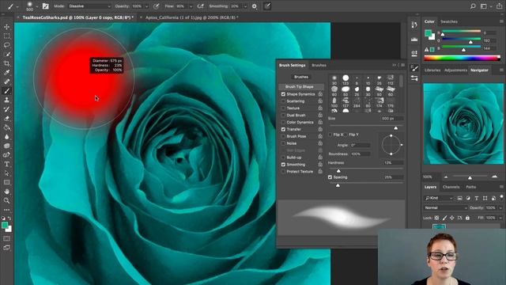This screenshot has height=285, width=506.
Task: Click the foreground color swatch in toolbar
Action: pos(5,225)
